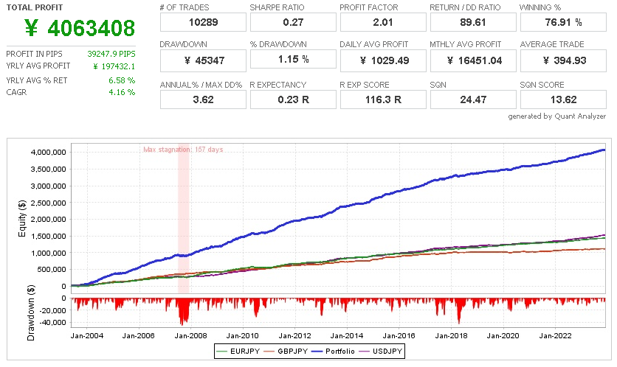Click the Jan-2004 axis label
The width and height of the screenshot is (617, 367).
(x=87, y=335)
